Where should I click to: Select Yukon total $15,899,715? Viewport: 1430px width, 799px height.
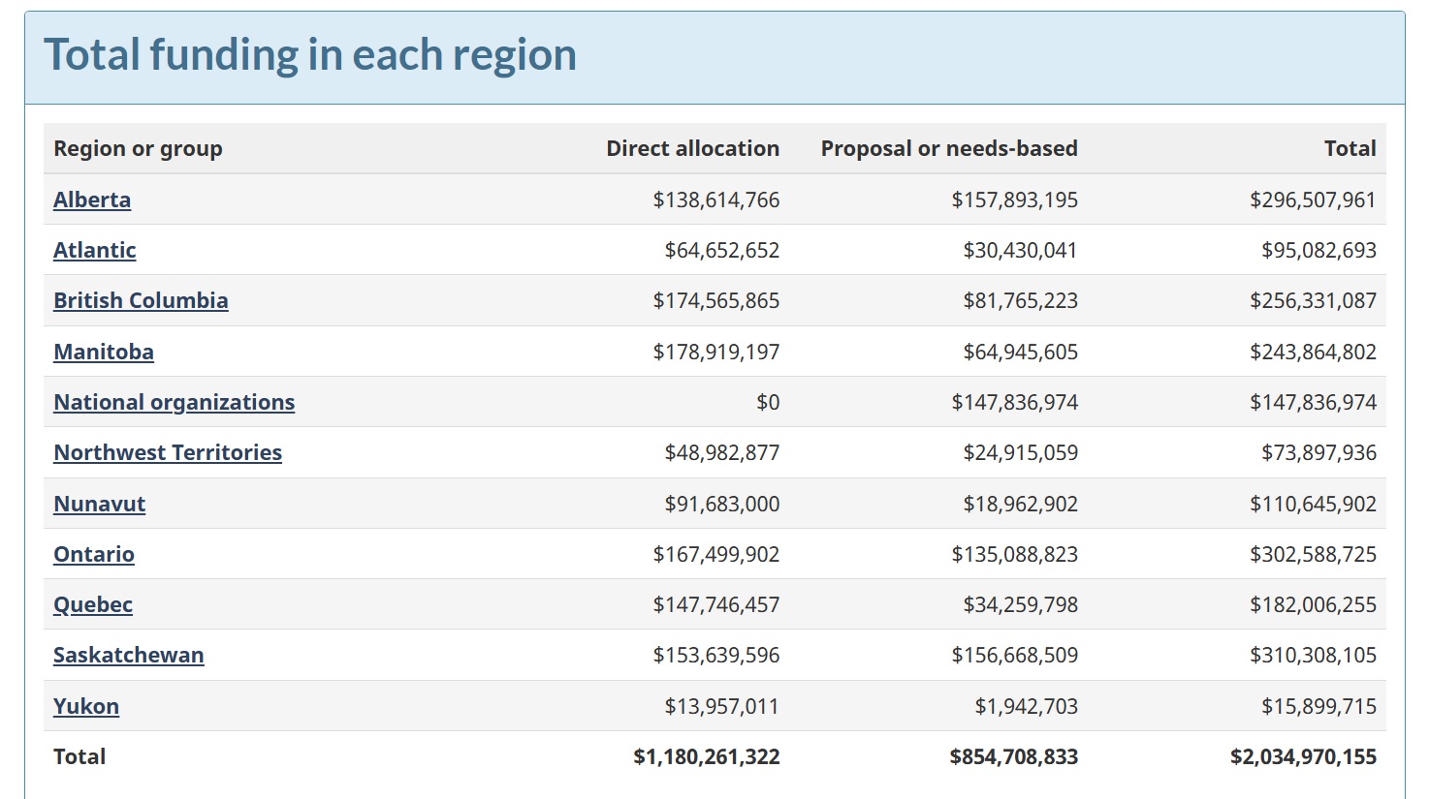click(1319, 706)
